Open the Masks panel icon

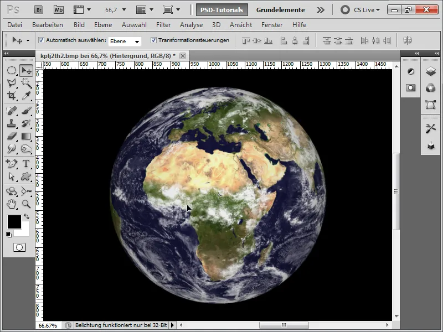pyautogui.click(x=411, y=87)
